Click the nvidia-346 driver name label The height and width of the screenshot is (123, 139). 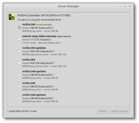tap(29, 24)
